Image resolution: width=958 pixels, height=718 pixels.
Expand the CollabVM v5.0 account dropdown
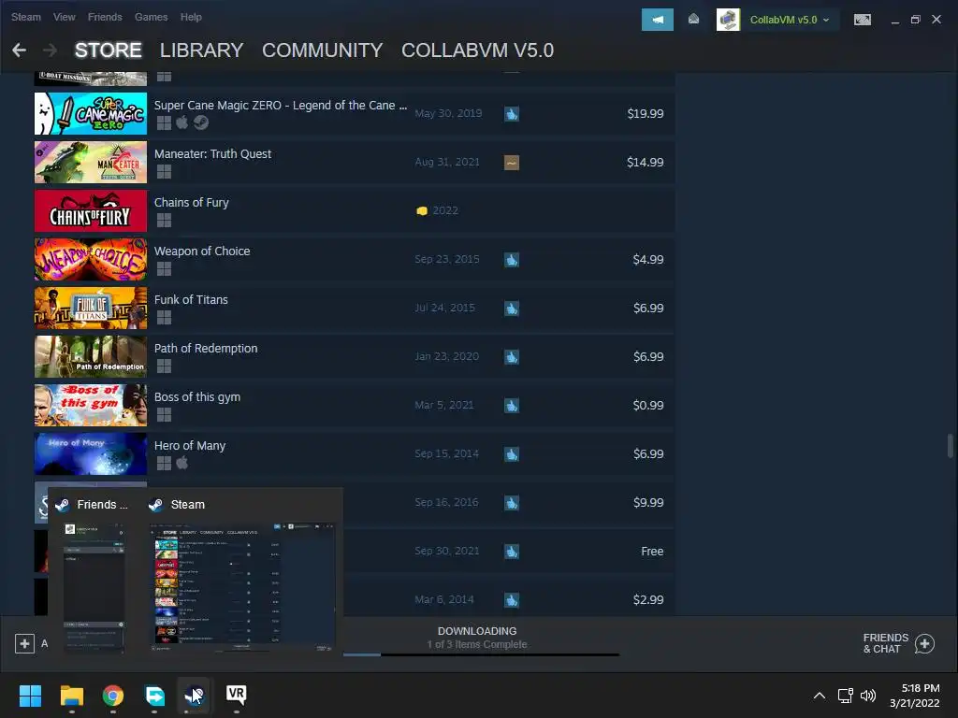click(790, 20)
